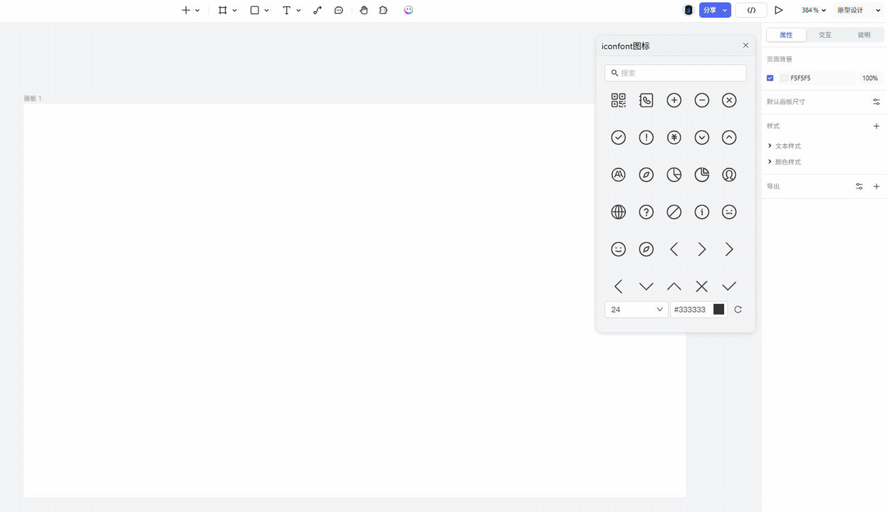The width and height of the screenshot is (887, 512).
Task: Expand the 文本样式 section
Action: coord(784,146)
